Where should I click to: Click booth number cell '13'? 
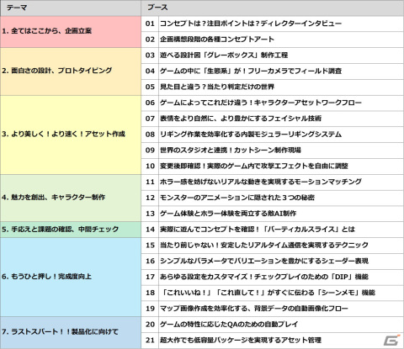click(150, 214)
